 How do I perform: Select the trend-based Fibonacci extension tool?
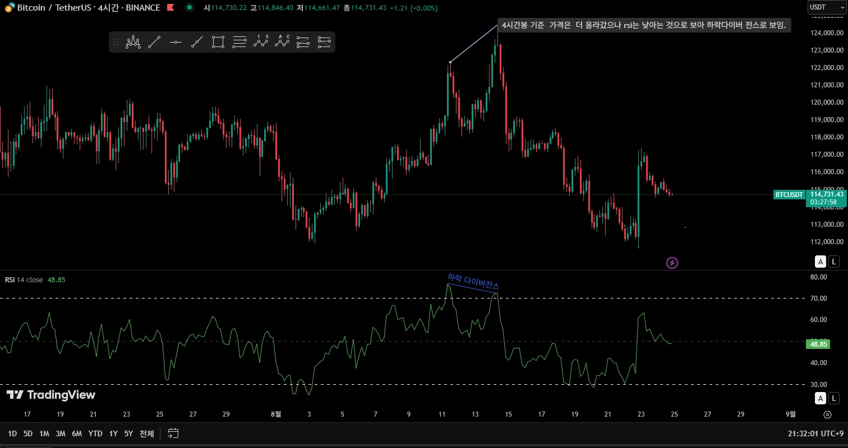[x=303, y=42]
